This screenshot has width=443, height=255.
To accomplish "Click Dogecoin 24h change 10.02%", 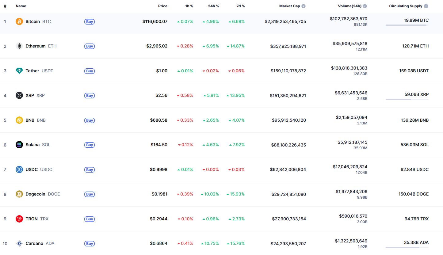I will [210, 194].
